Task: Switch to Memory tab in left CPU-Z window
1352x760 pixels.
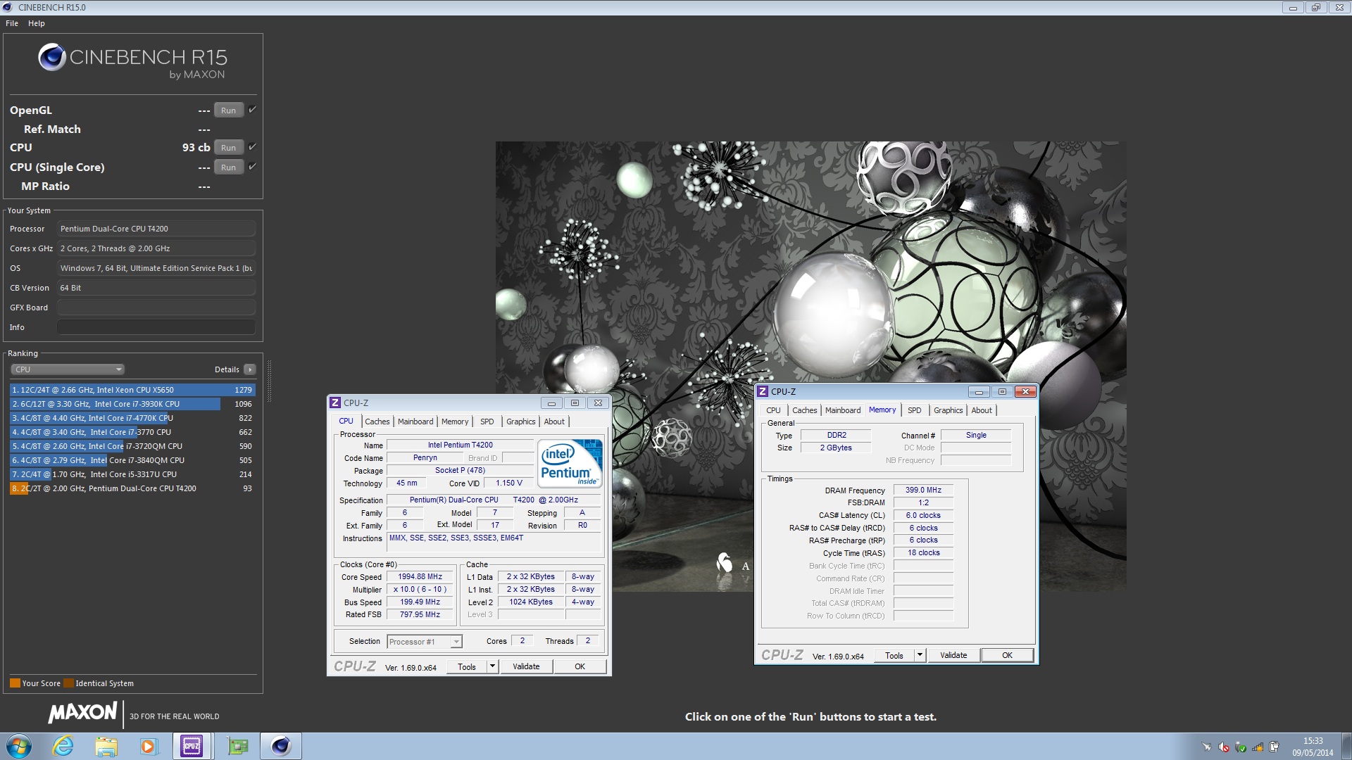Action: coord(455,422)
